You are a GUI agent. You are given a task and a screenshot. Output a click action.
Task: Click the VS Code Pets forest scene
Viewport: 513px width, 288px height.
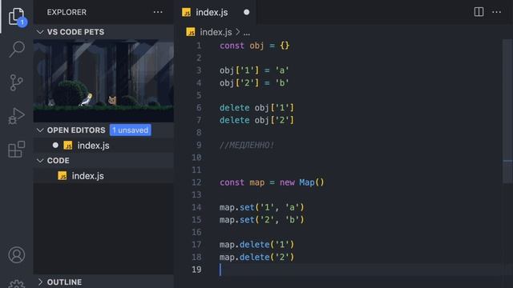[x=103, y=81]
